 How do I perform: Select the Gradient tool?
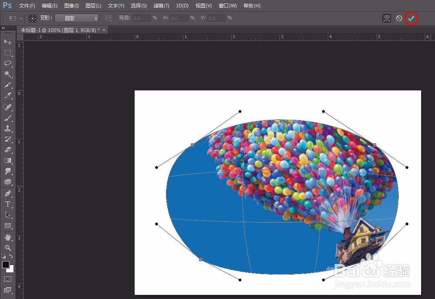(7, 160)
